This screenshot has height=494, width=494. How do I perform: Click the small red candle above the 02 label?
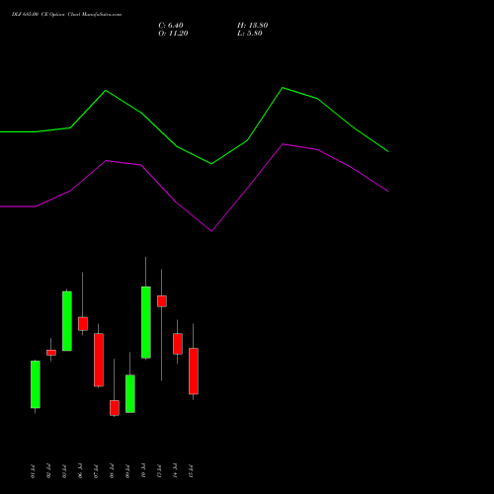click(51, 353)
